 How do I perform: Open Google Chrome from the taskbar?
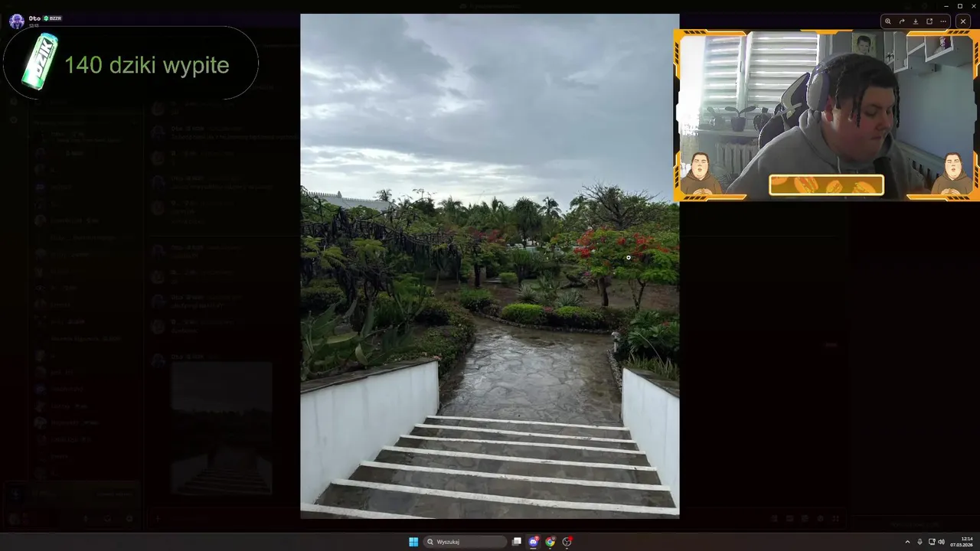[550, 542]
